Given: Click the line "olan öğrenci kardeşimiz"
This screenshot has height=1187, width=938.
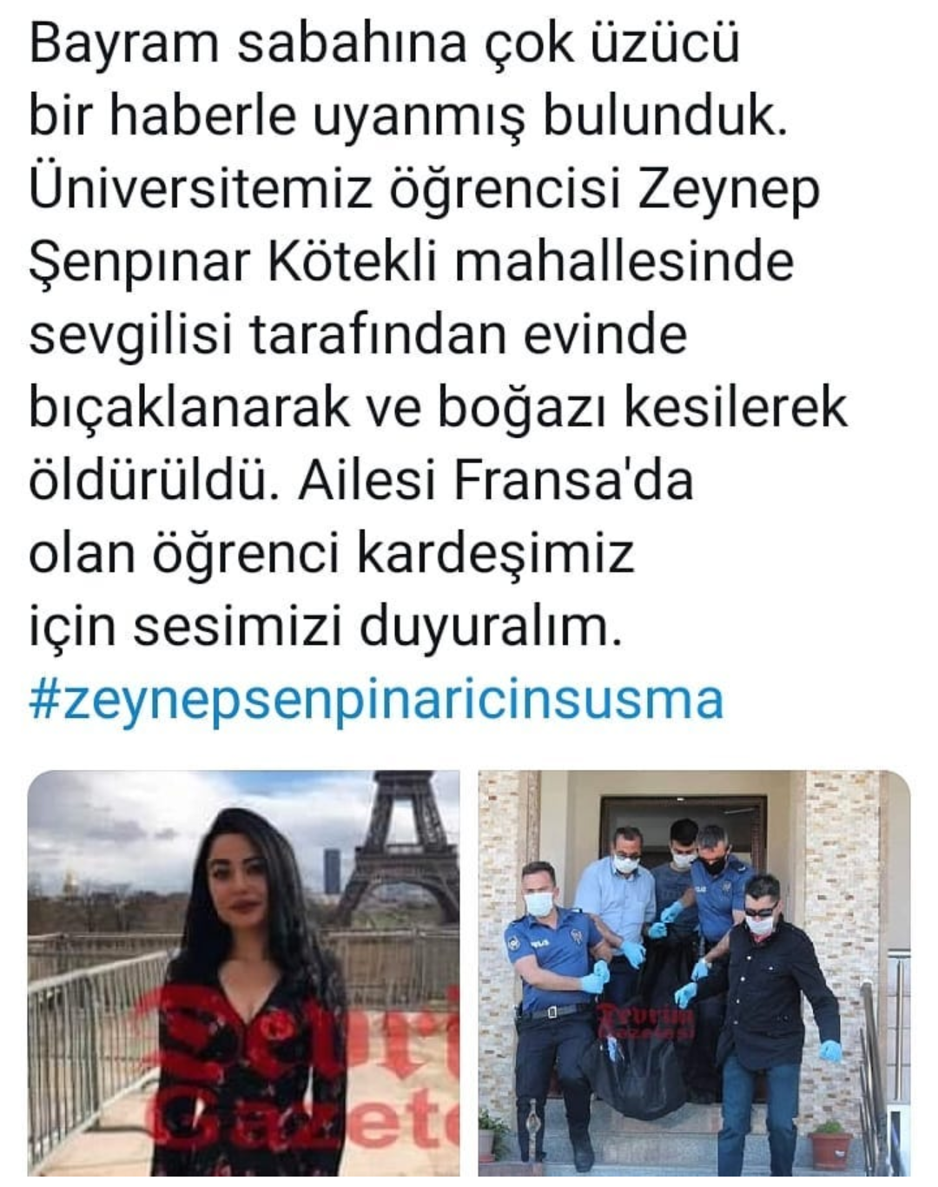Looking at the screenshot, I should coord(331,553).
